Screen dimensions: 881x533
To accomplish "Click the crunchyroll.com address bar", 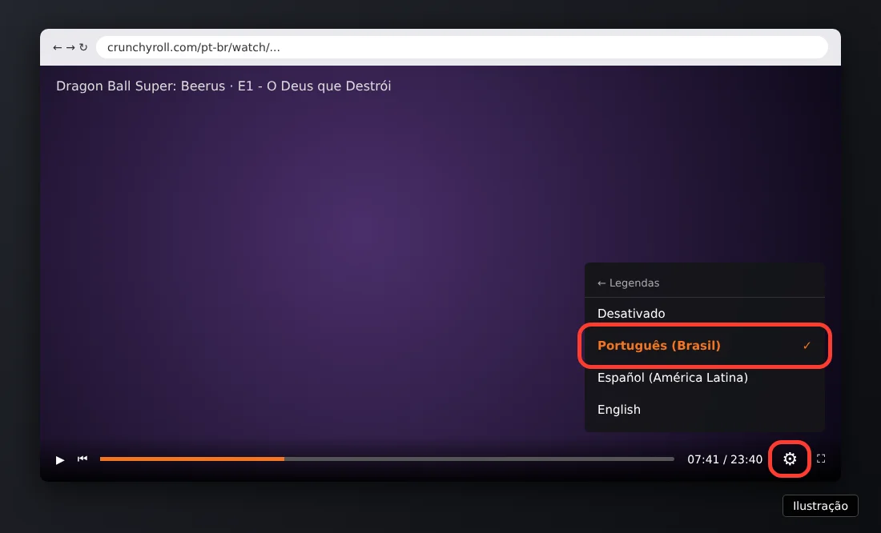I will tap(462, 47).
